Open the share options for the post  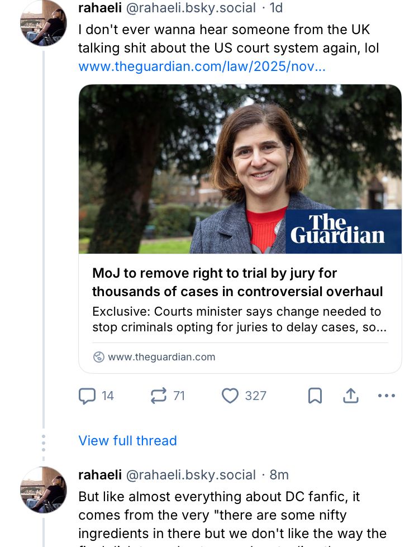click(351, 396)
